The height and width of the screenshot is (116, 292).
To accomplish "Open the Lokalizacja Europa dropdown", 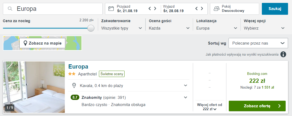I will 217,28.
